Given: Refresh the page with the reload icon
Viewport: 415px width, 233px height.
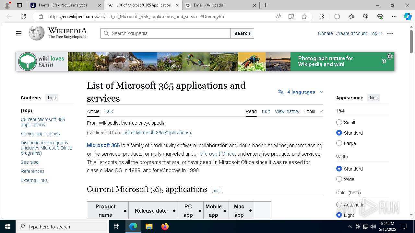Looking at the screenshot, I should [23, 17].
